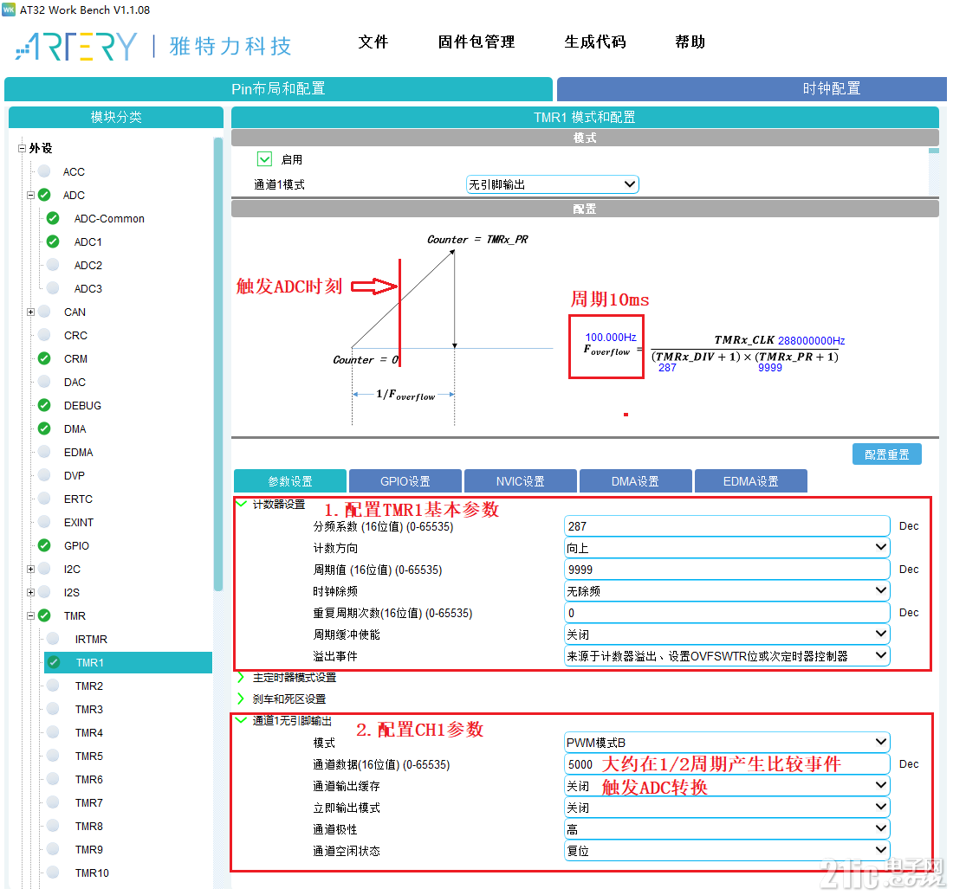Open the 文件 menu
The width and height of the screenshot is (953, 895).
373,42
